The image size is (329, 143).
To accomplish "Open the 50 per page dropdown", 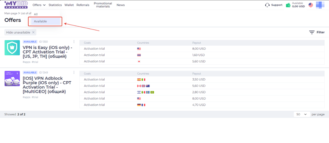I will pyautogui.click(x=302, y=114).
